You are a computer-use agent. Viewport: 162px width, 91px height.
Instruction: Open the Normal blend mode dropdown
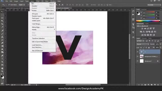coord(143,44)
